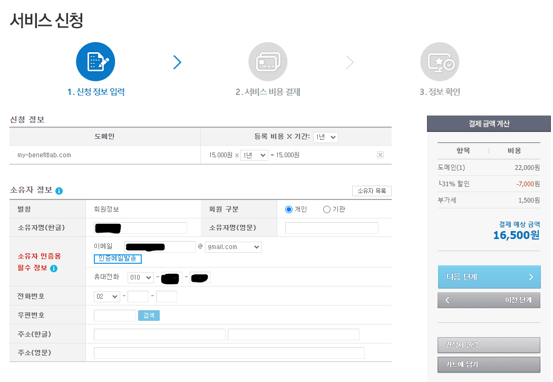553x382 pixels.
Task: Click the step 2 payment card icon
Action: click(268, 61)
